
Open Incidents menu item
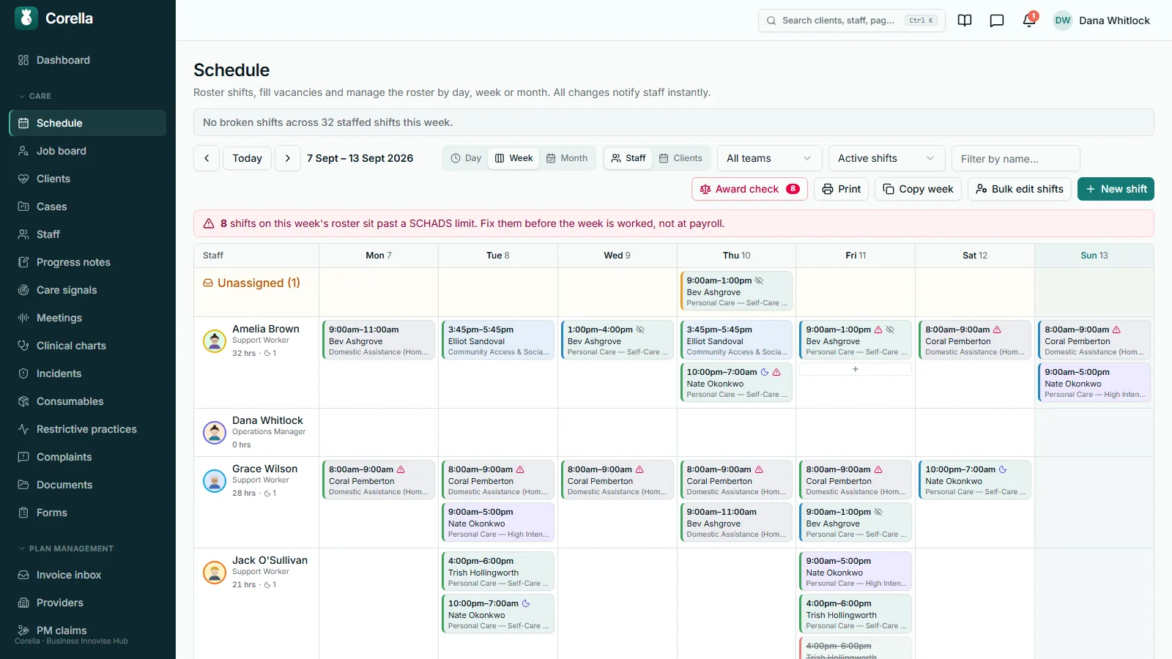(x=88, y=373)
